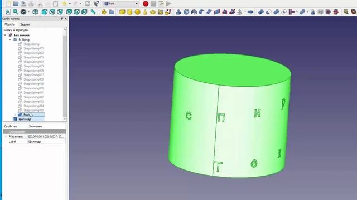This screenshot has width=357, height=200.
Task: Collapse the unnamed document root node
Action: tap(5, 35)
